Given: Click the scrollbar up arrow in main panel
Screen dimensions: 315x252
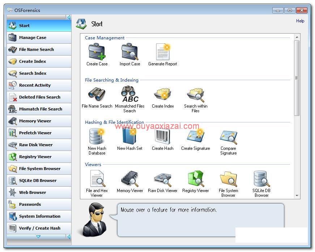Looking at the screenshot, I should 297,37.
